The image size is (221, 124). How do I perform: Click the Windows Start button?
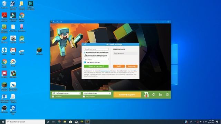coord(3,122)
